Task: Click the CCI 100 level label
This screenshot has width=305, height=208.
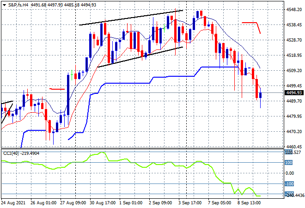Action: [289, 162]
